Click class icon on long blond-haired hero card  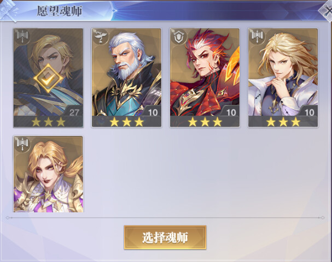click(257, 36)
